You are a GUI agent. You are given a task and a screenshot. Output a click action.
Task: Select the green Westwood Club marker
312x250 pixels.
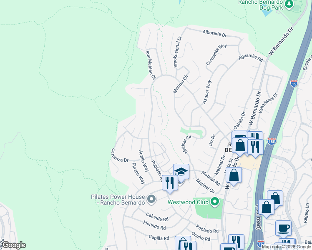coord(215,202)
